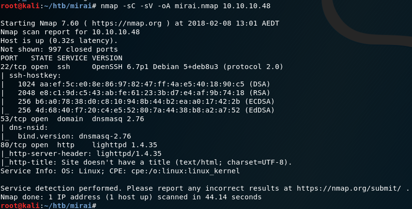412x209 pixels.
Task: Click the 'Not shown: 997 closed ports' line
Action: [x=59, y=49]
